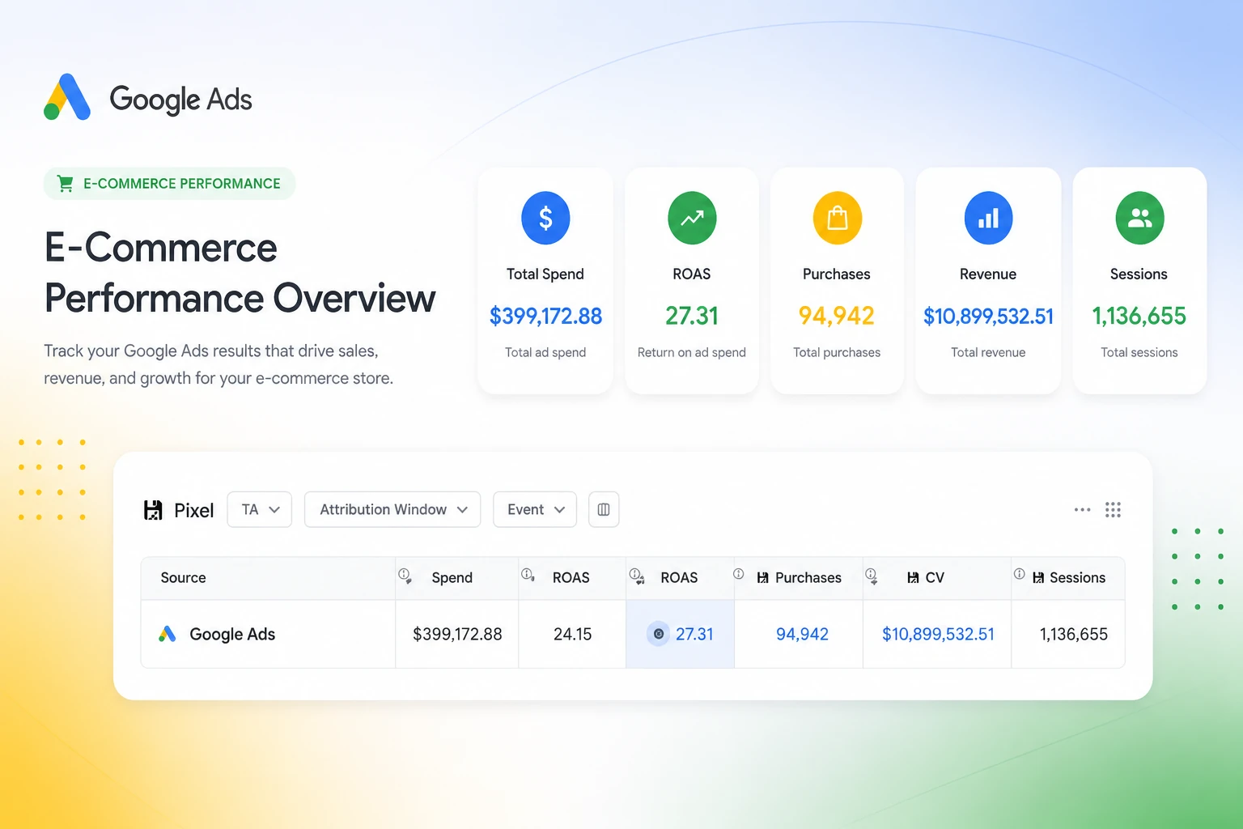
Task: Select the ROAS card value 27.31
Action: pyautogui.click(x=692, y=316)
